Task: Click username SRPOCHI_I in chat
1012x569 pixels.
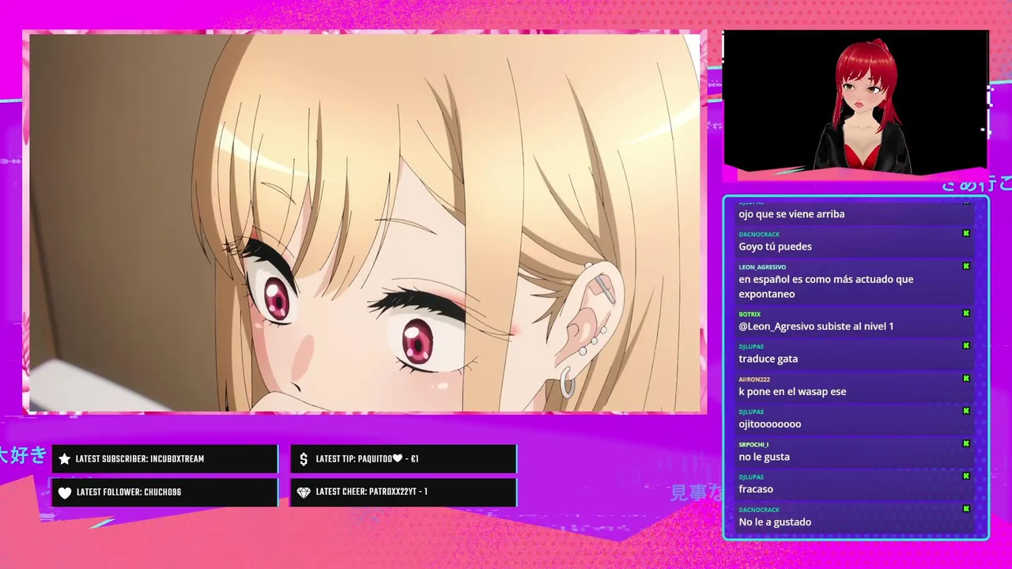Action: pyautogui.click(x=753, y=444)
